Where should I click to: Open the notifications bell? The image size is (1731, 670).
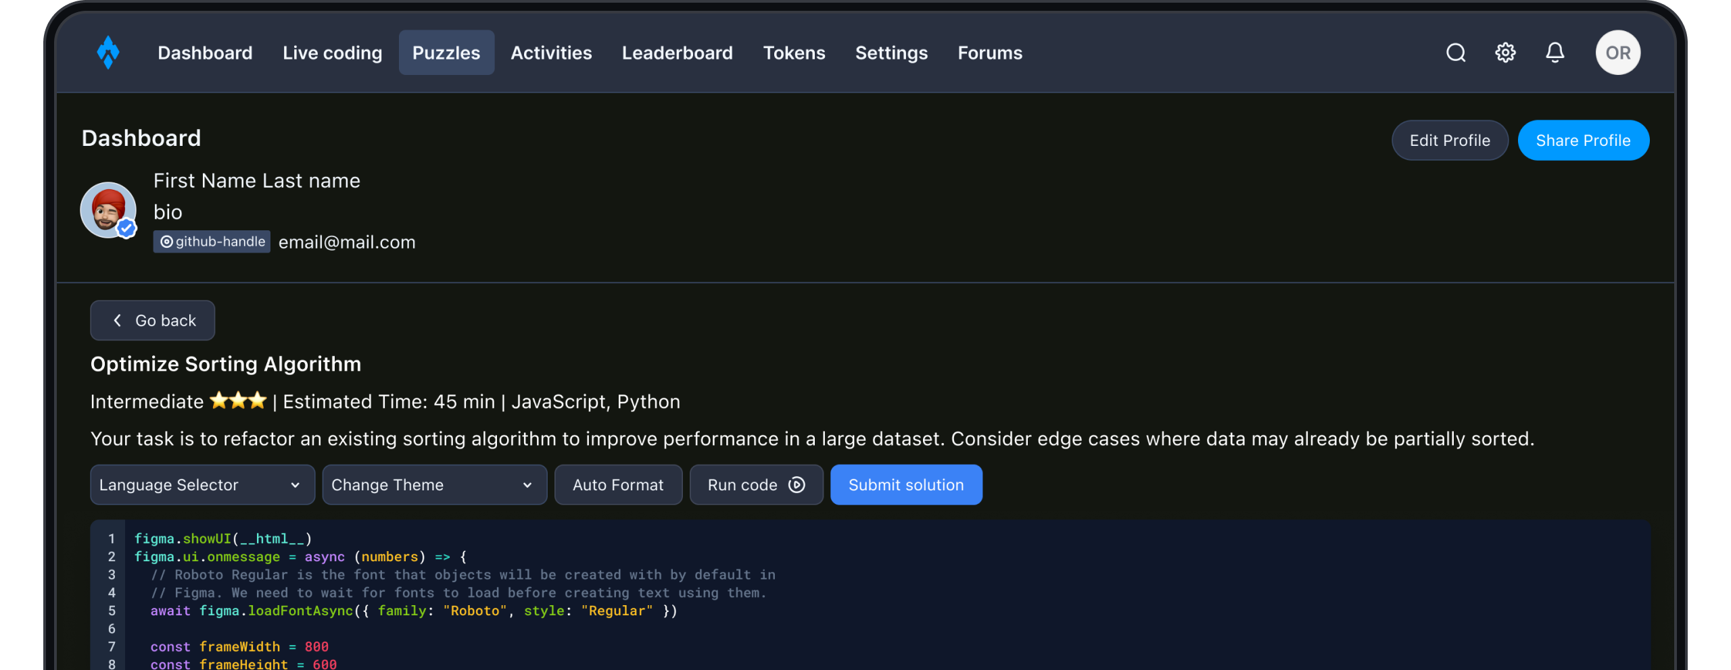(x=1555, y=53)
